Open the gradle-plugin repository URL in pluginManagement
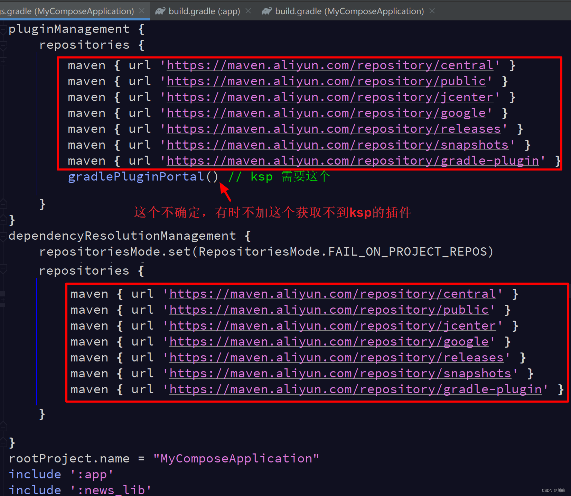Viewport: 571px width, 496px height. tap(353, 161)
